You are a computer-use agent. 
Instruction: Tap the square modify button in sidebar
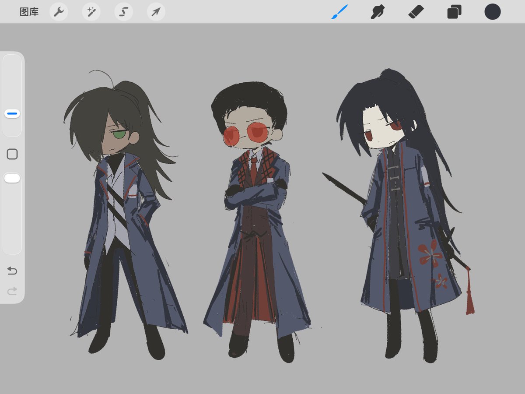12,154
